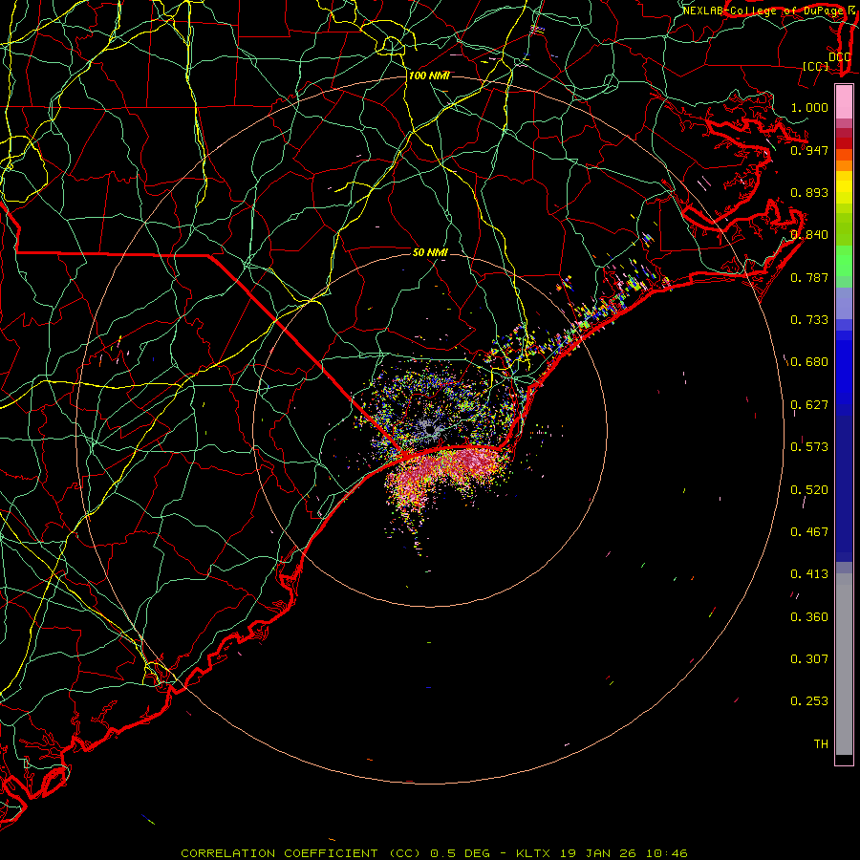Pick the red color bar segment
860x860 pixels.
(844, 143)
